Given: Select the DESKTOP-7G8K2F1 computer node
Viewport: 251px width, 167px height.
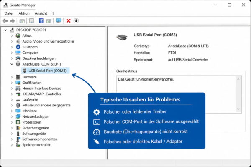Looking at the screenshot, I should pos(31,30).
